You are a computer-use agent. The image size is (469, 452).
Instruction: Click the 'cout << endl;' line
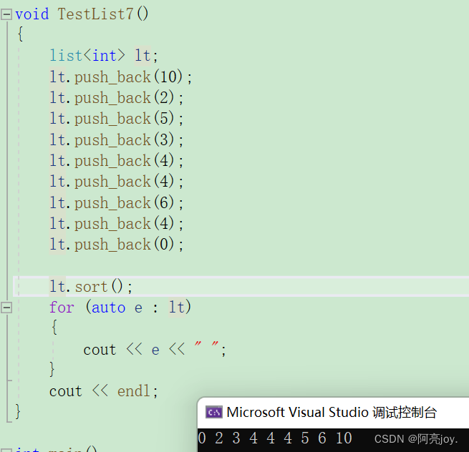(104, 391)
